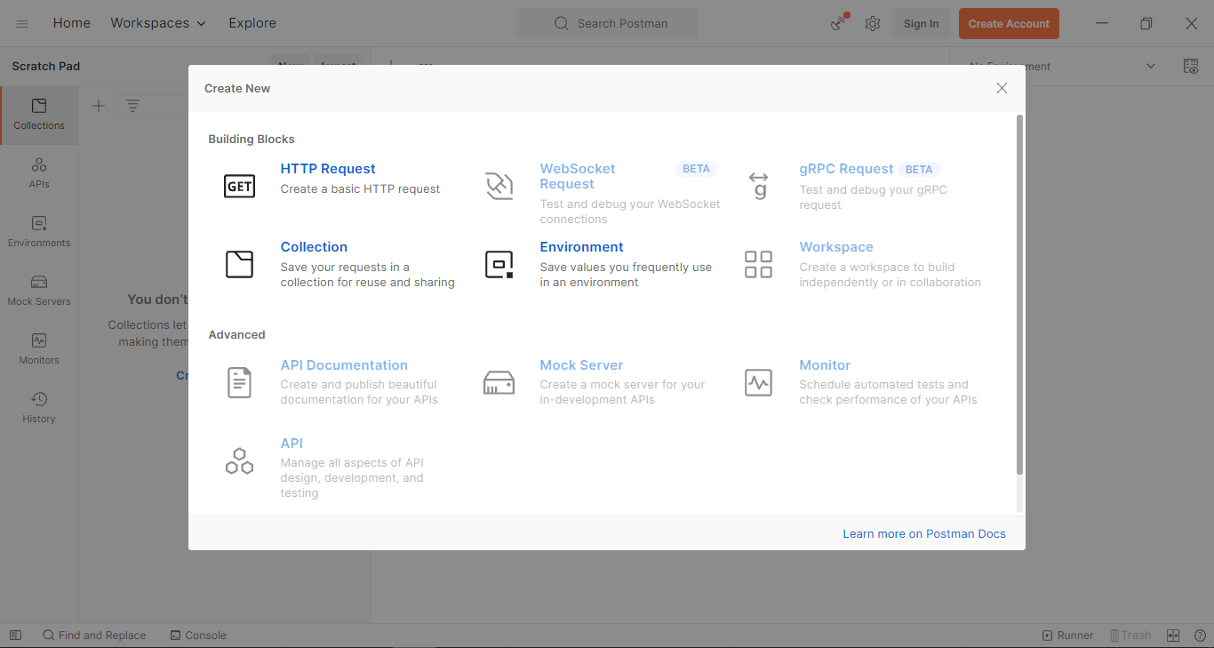Click the Monitor title link
The width and height of the screenshot is (1214, 648).
pos(825,365)
